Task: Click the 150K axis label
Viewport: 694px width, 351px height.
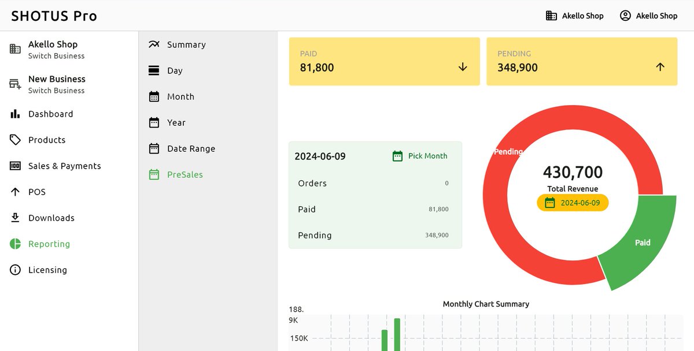Action: click(x=299, y=338)
